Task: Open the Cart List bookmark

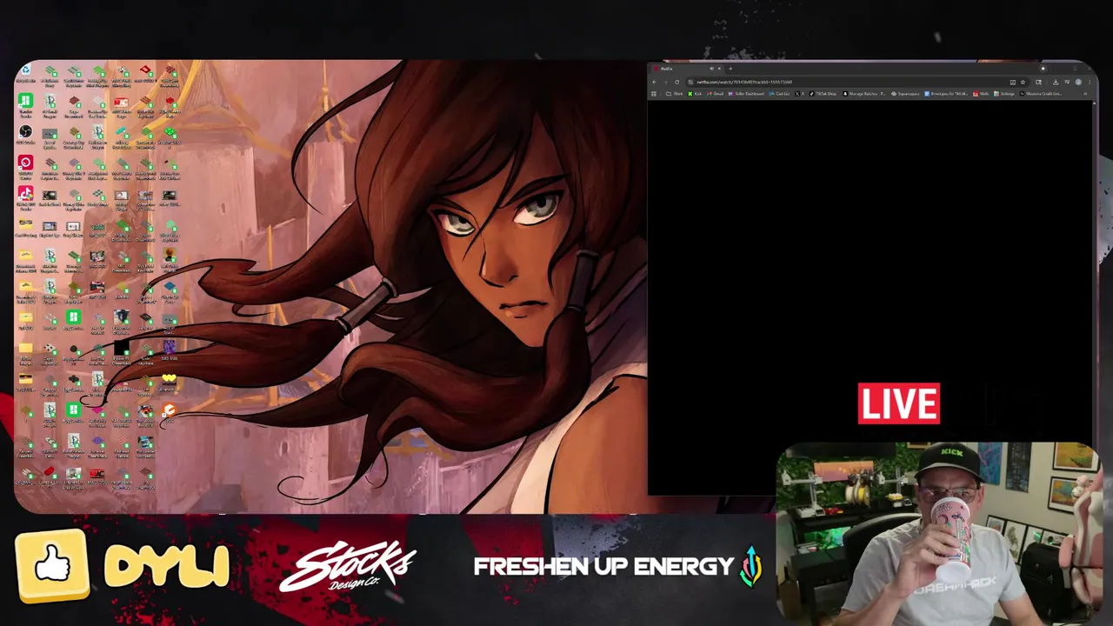Action: coord(779,94)
